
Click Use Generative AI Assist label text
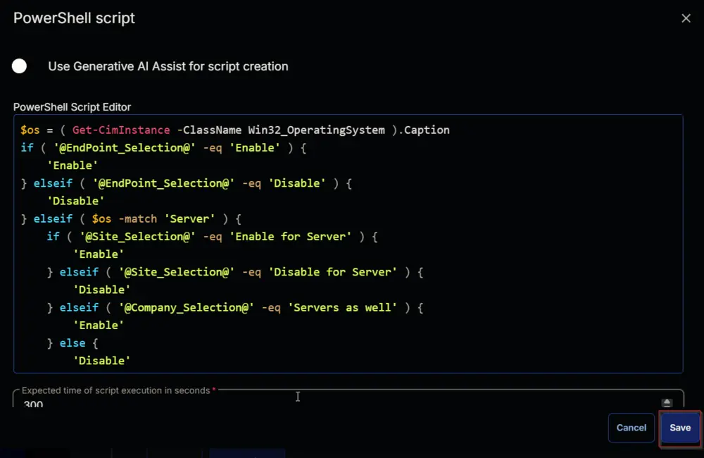coord(168,66)
